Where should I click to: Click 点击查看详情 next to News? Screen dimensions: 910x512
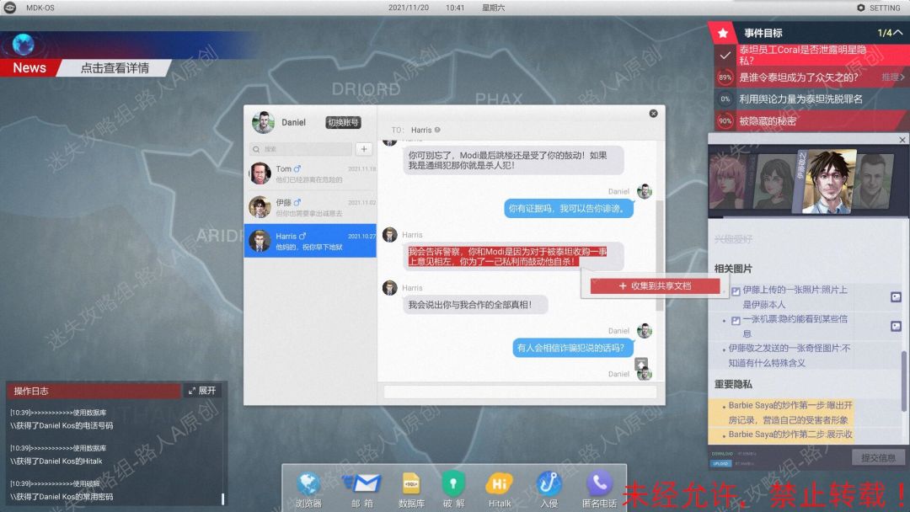click(x=115, y=68)
